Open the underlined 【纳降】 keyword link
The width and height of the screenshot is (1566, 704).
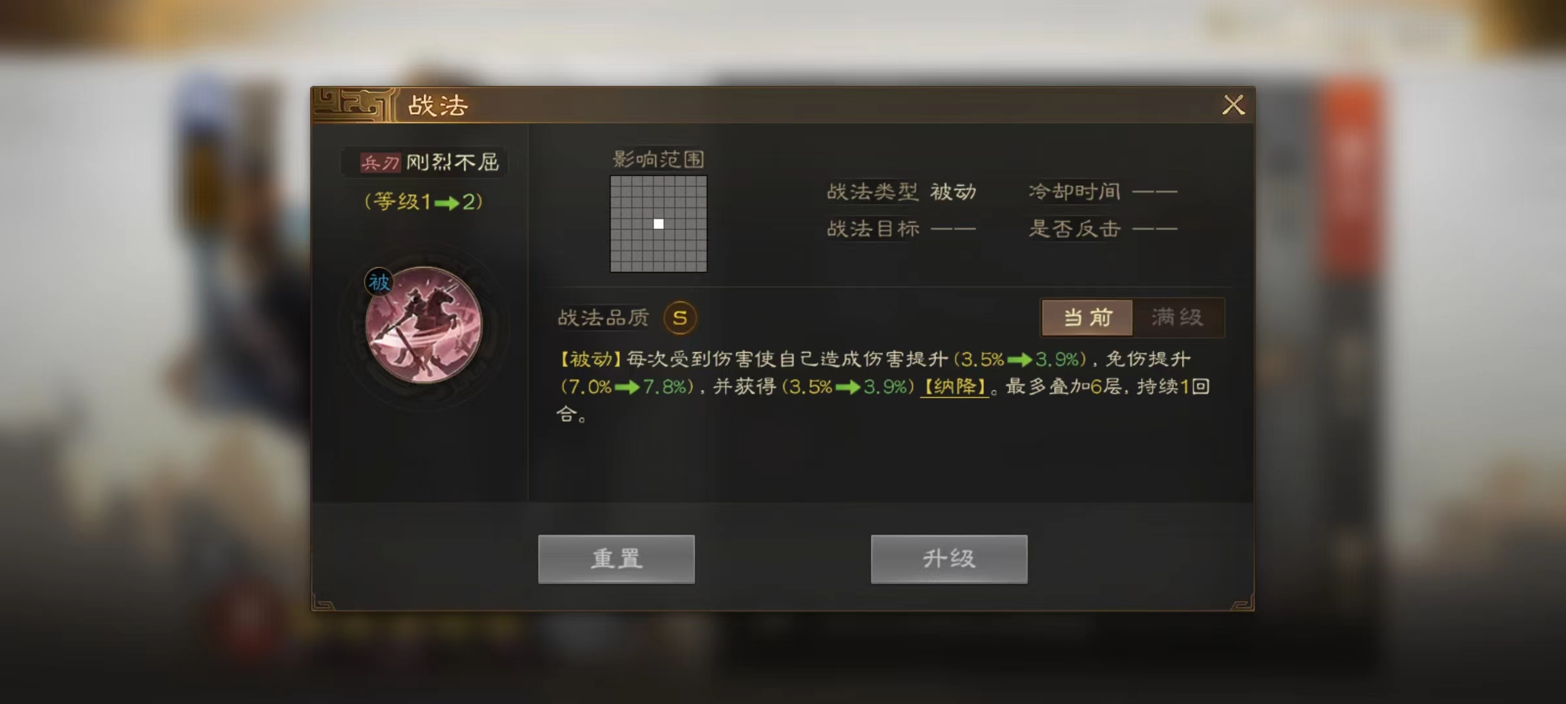click(x=955, y=387)
